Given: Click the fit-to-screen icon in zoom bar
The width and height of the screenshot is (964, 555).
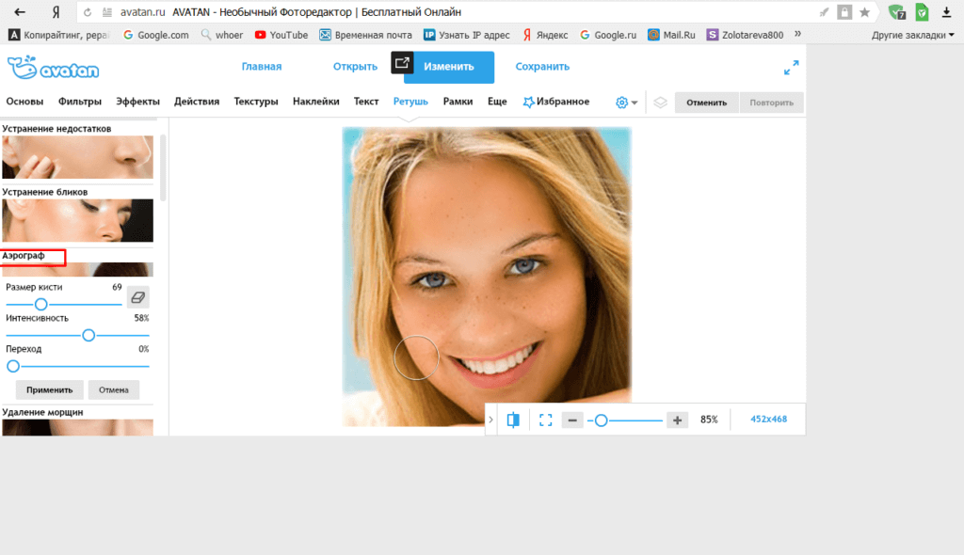Looking at the screenshot, I should click(x=545, y=420).
